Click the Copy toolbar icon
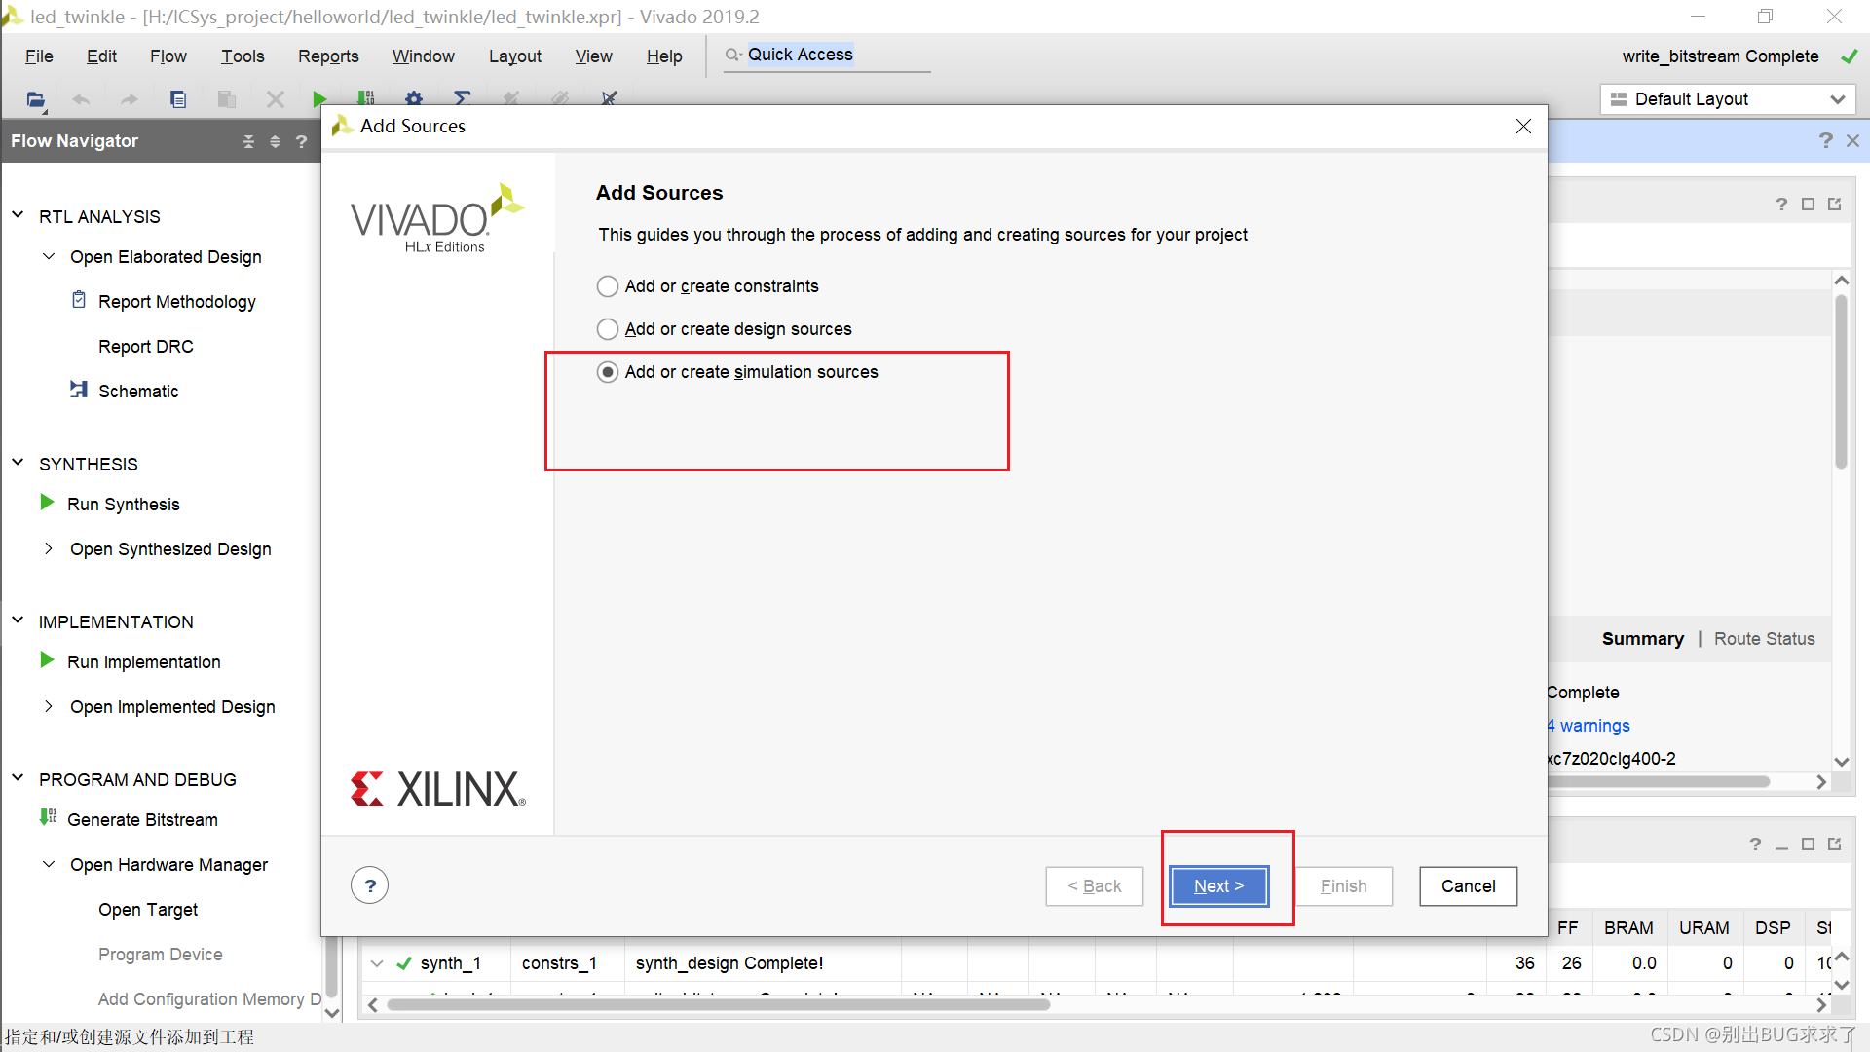 (x=178, y=99)
